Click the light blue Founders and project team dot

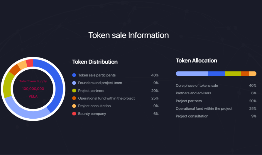tap(74, 83)
